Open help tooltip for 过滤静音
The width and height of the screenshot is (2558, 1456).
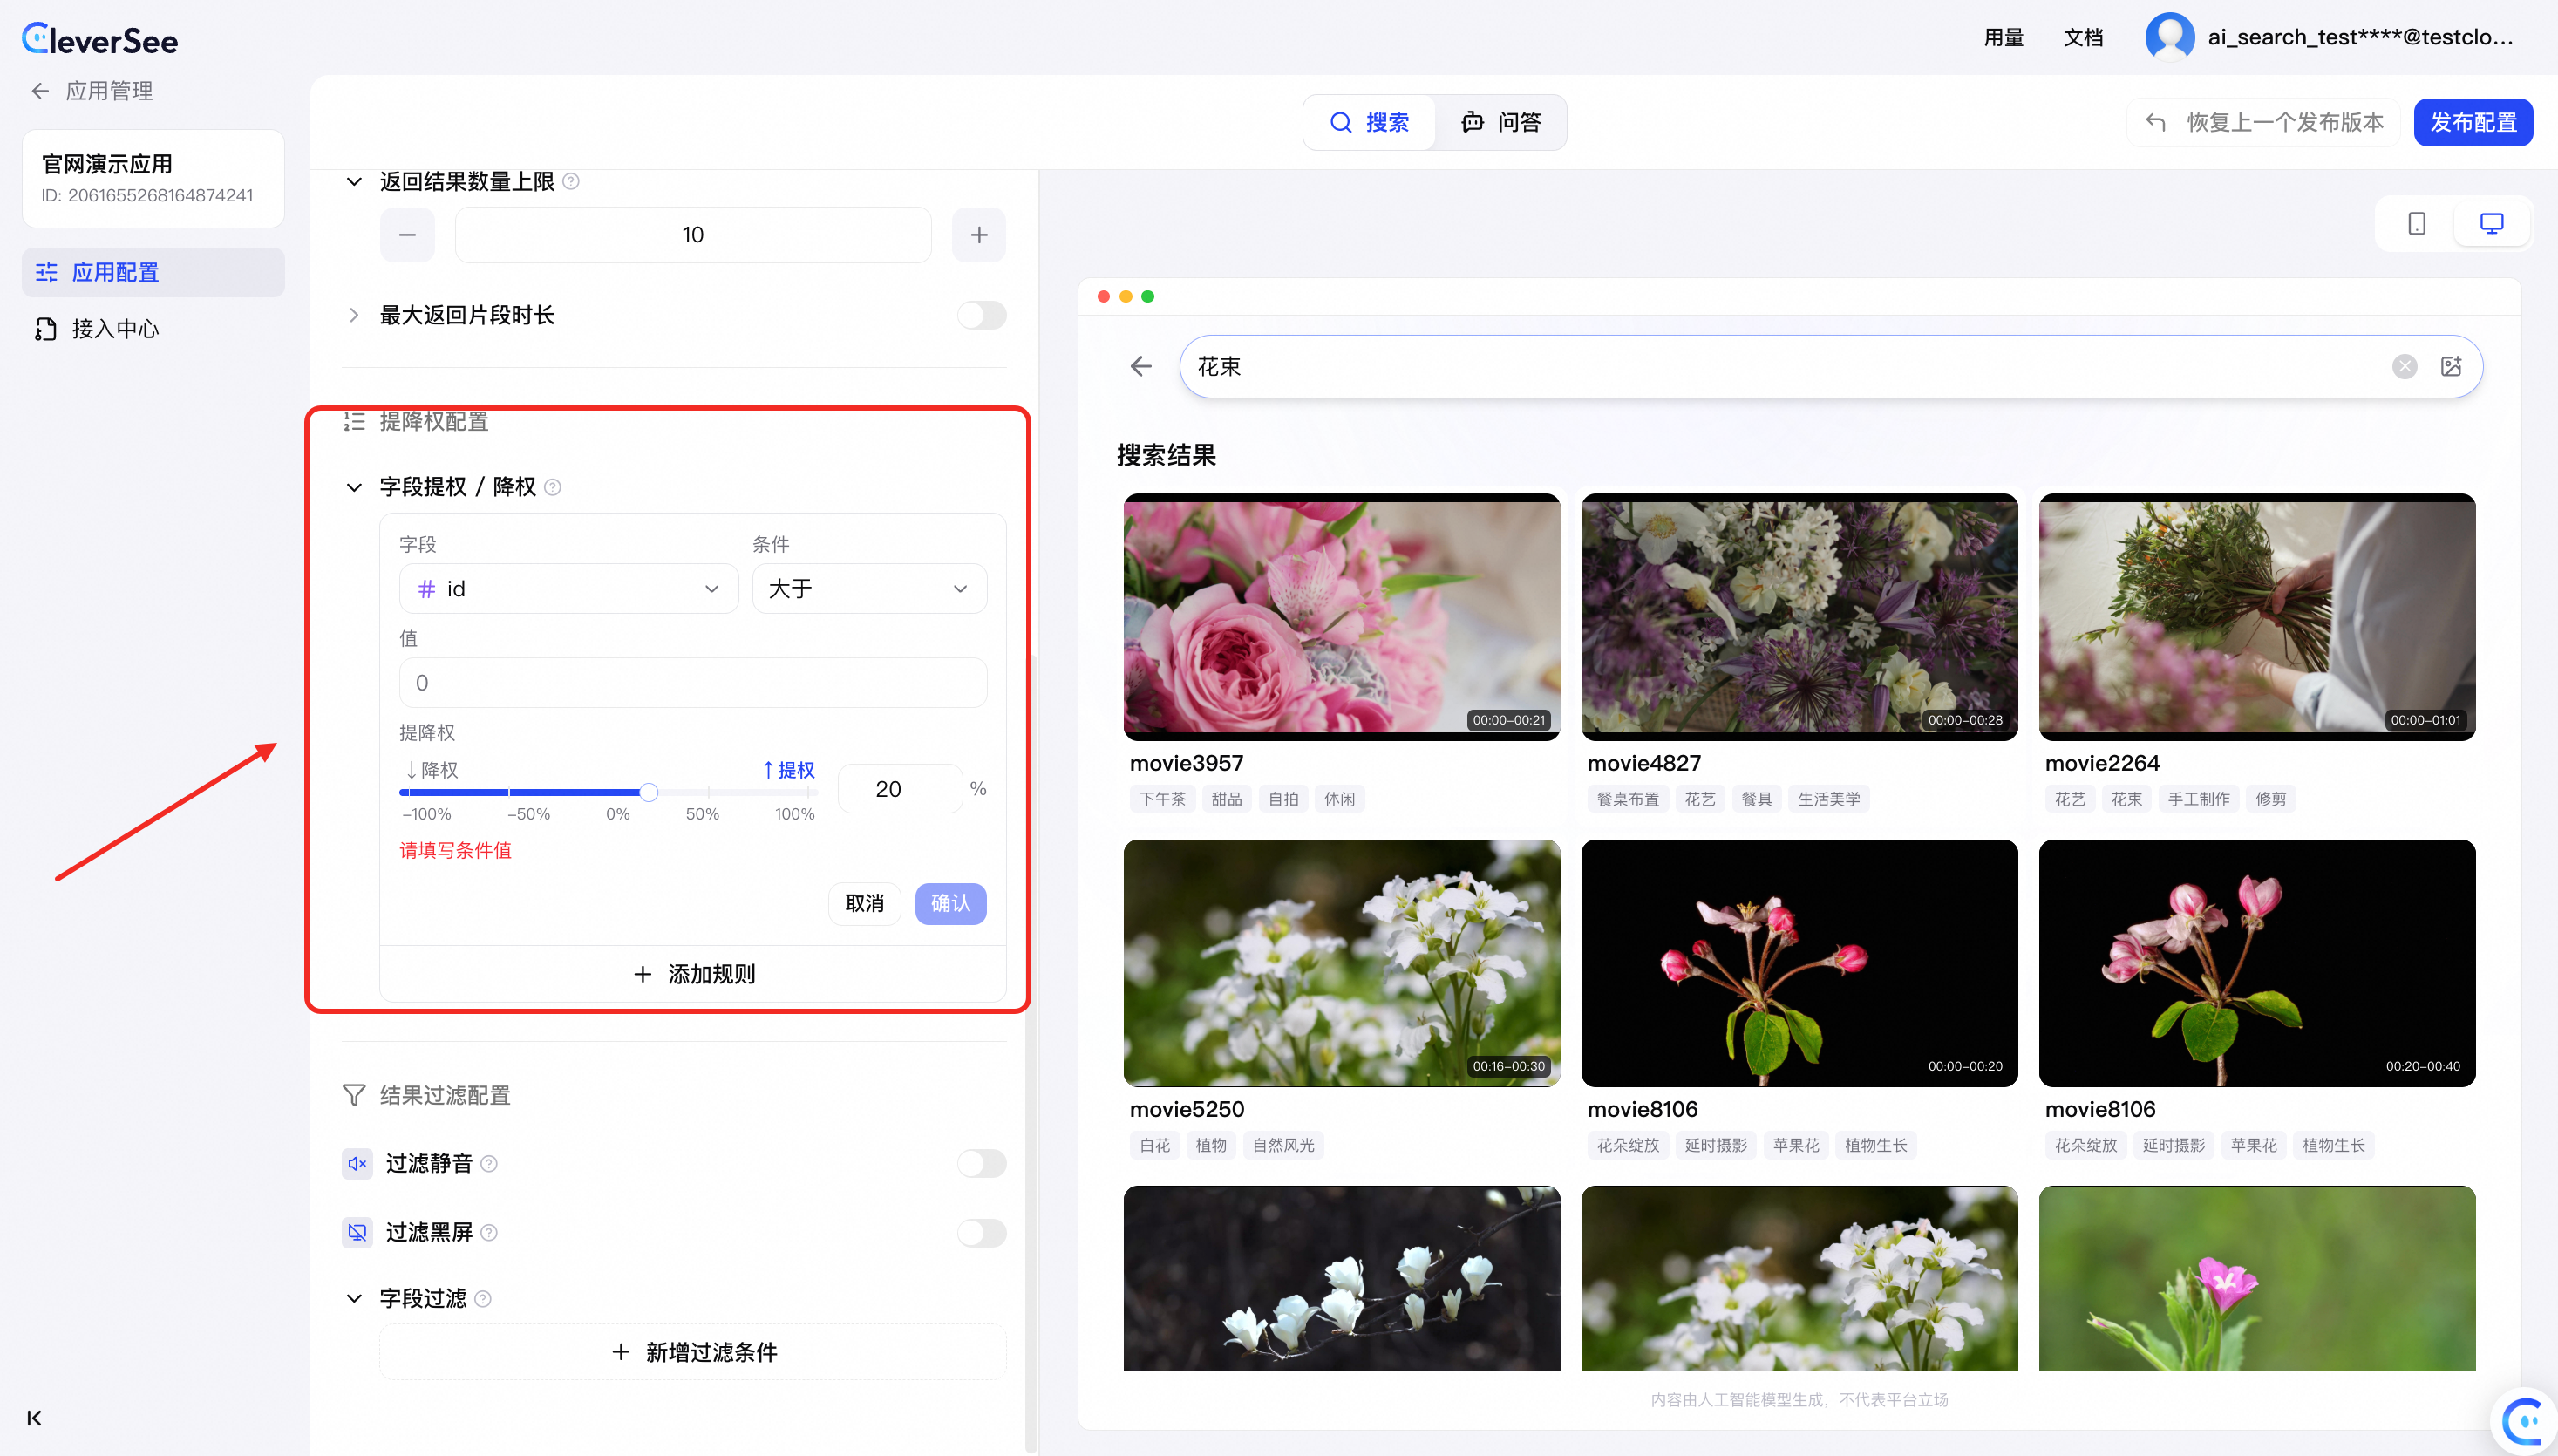tap(489, 1163)
